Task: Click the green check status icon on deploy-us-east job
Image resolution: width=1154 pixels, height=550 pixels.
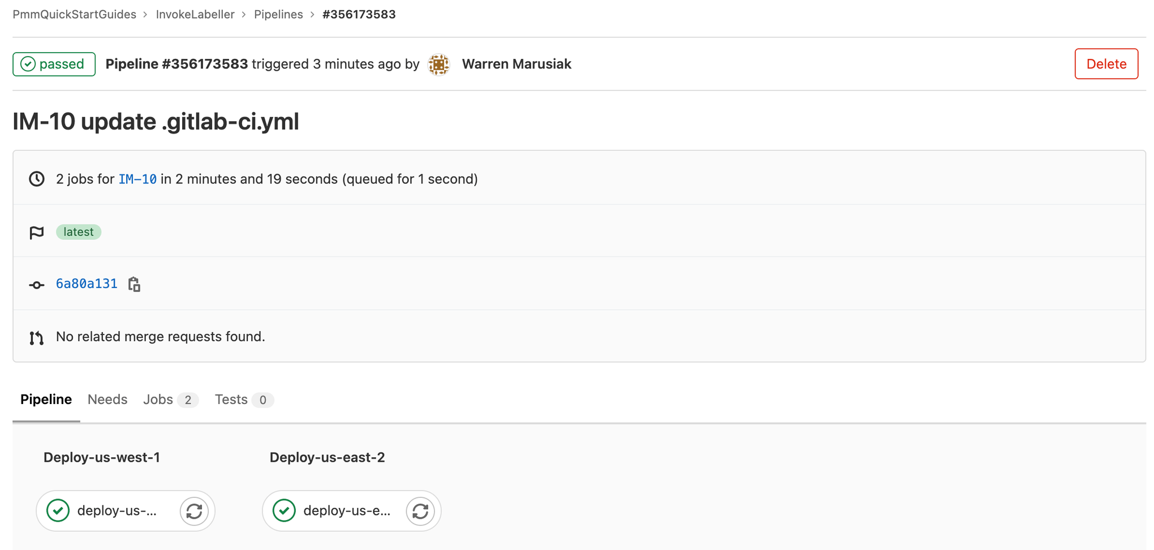Action: (283, 510)
